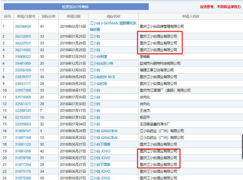The height and width of the screenshot is (180, 243).
Task: Open registration number 32298145
Action: tap(23, 111)
